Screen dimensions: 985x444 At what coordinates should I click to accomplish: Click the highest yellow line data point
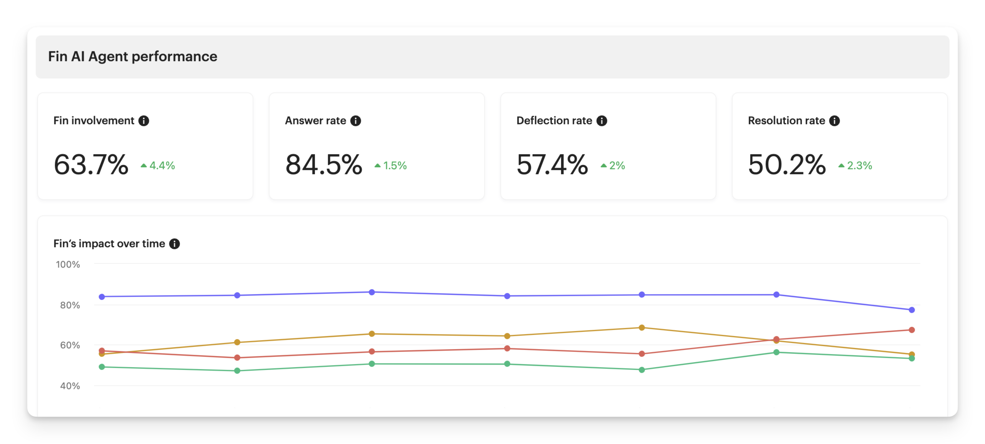[x=642, y=328]
